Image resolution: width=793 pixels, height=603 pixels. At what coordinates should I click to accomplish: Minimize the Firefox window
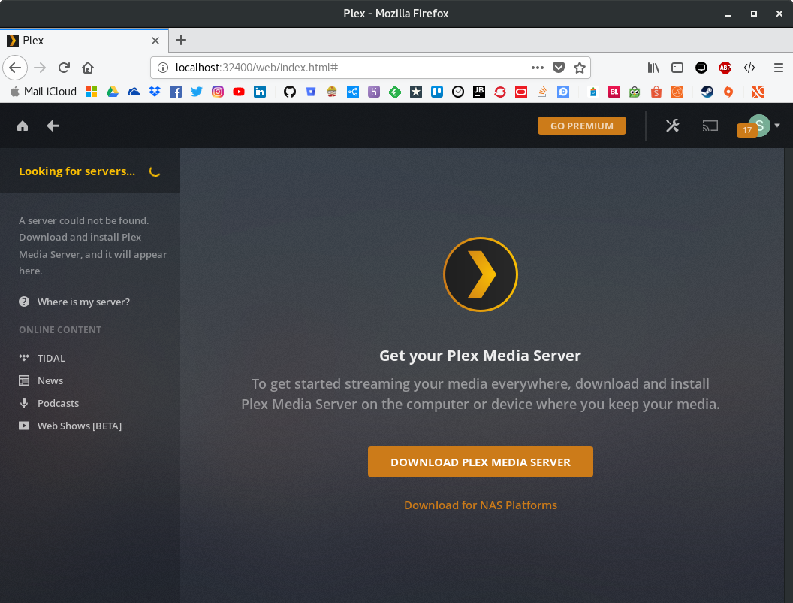pos(728,14)
